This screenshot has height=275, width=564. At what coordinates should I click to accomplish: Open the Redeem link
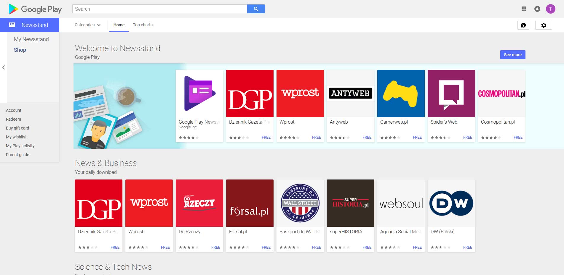point(13,119)
